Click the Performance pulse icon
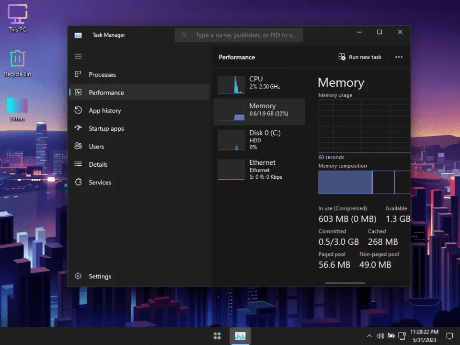 coord(78,92)
